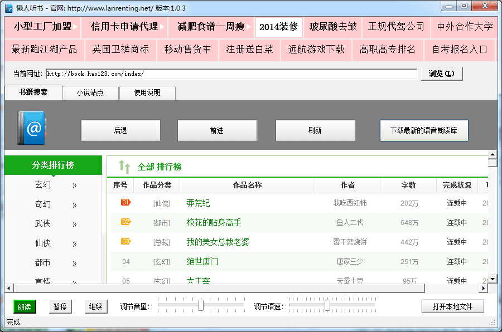The image size is (502, 332).
Task: Click the rank 03 badge icon
Action: 126,242
